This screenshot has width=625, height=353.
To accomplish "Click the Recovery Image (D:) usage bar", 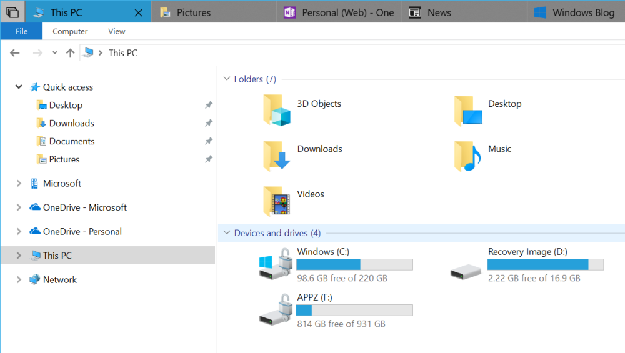I will click(545, 264).
